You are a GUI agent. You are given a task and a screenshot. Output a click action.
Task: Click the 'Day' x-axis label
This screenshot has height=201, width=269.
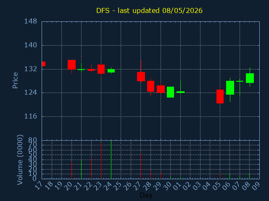tap(146, 195)
